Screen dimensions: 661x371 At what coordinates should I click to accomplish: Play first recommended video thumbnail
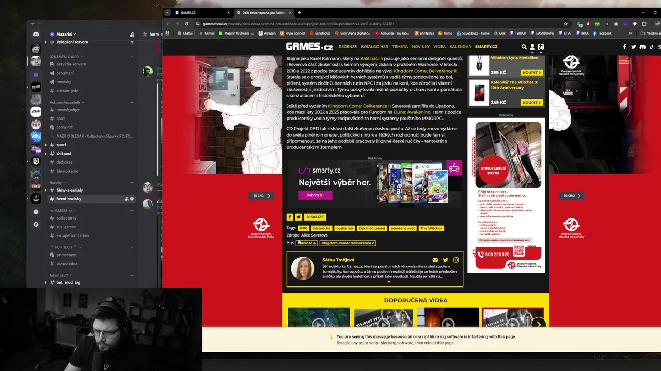(319, 317)
